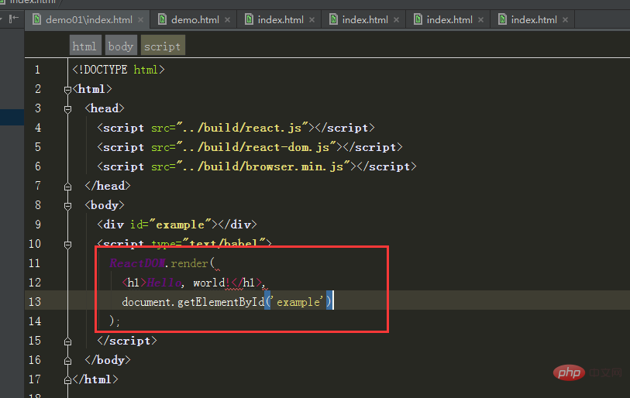Toggle the closing html fold on line 17
The image size is (630, 398).
tap(67, 379)
